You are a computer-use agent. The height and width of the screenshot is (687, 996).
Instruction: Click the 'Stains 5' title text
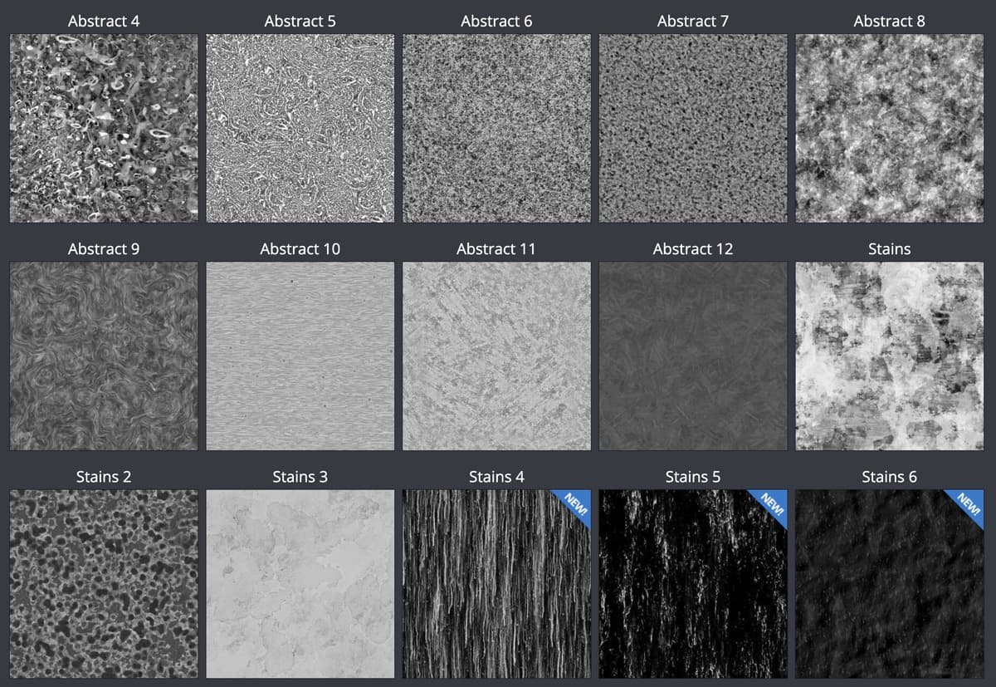tap(693, 477)
